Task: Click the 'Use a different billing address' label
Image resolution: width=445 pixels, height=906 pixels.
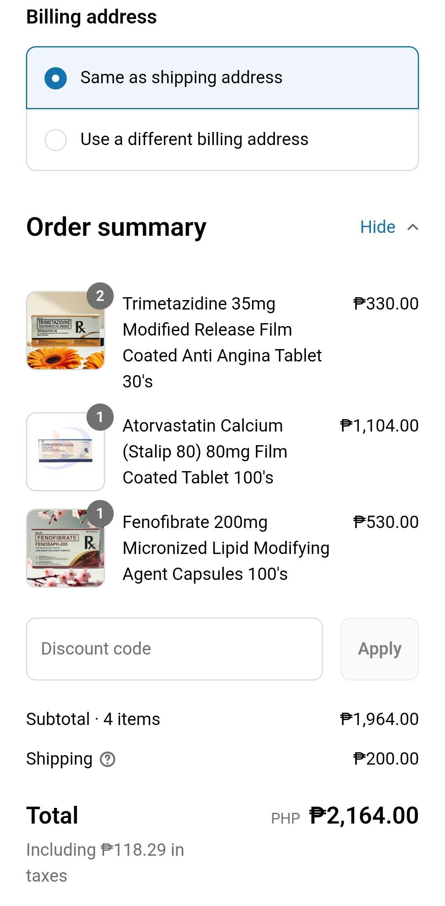Action: tap(194, 139)
